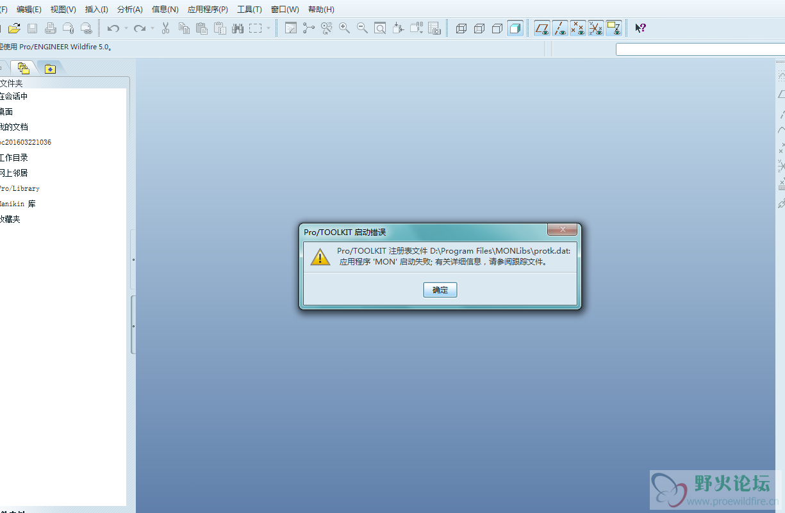Select Wireframe display style
The height and width of the screenshot is (513, 785).
(x=461, y=28)
